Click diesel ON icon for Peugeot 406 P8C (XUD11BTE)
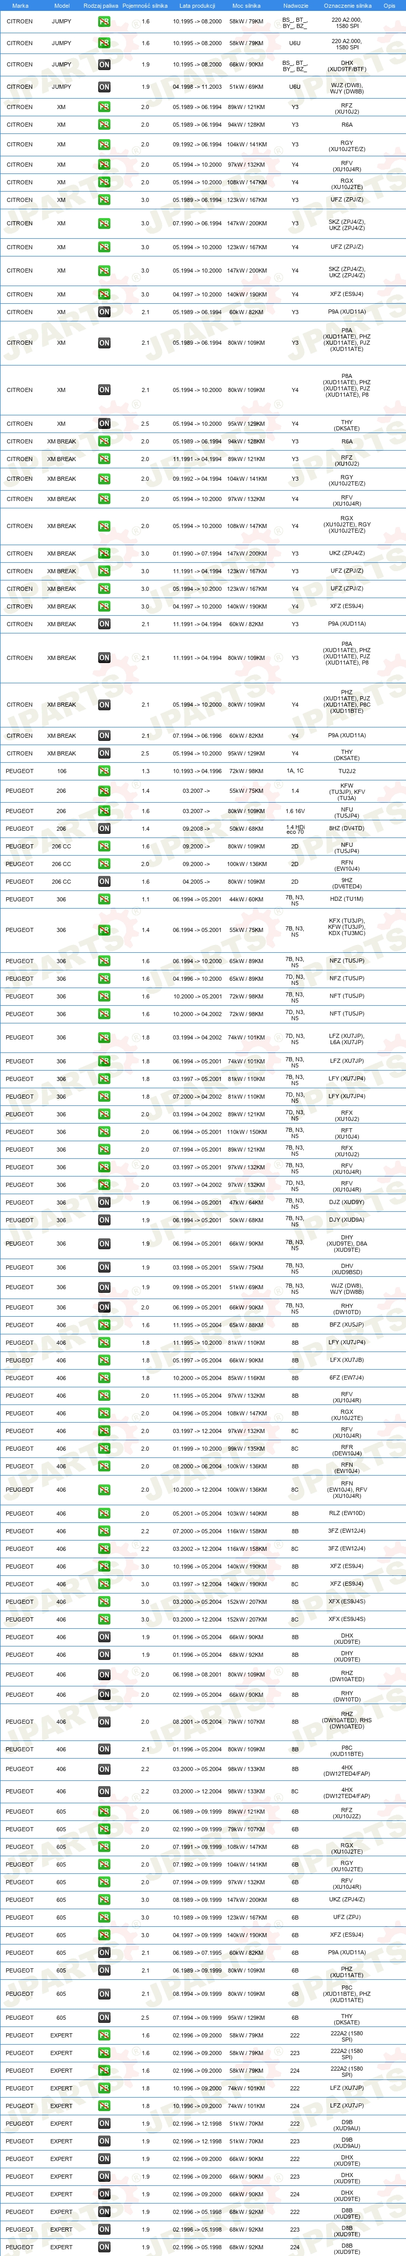 tap(104, 1749)
